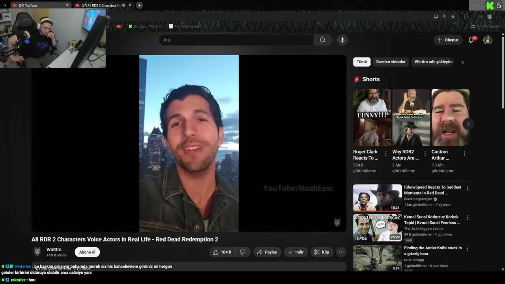Click the stream overlay green K icon
This screenshot has height=284, width=505.
[x=490, y=6]
